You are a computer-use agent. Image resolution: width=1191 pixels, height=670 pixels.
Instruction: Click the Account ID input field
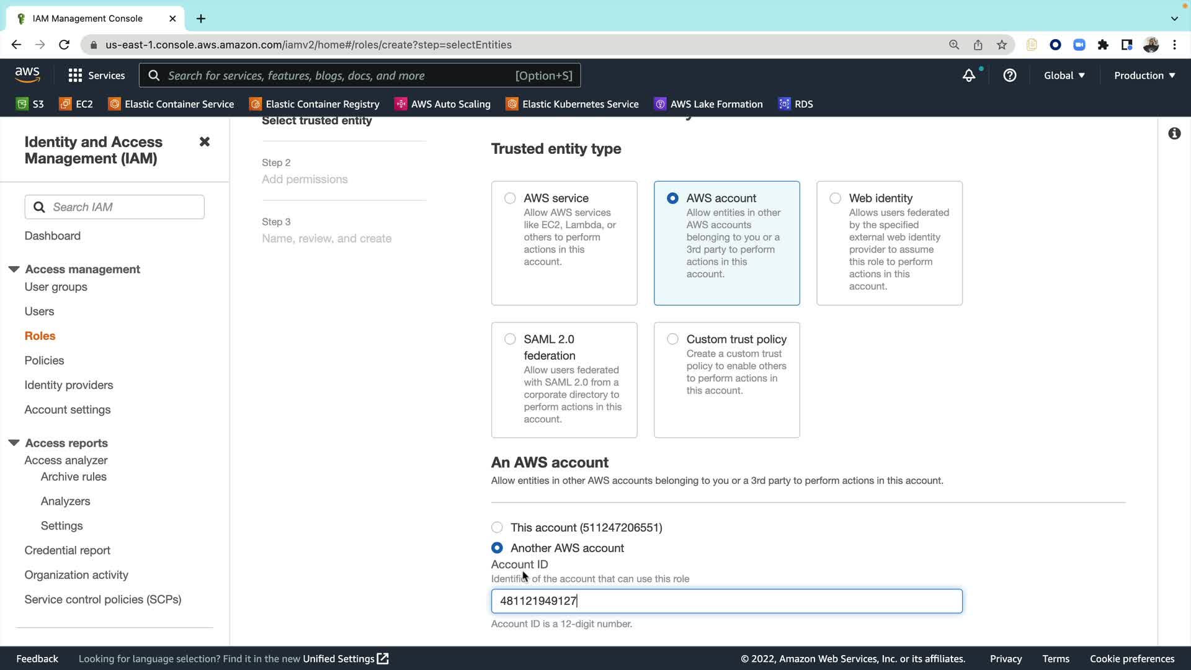726,601
